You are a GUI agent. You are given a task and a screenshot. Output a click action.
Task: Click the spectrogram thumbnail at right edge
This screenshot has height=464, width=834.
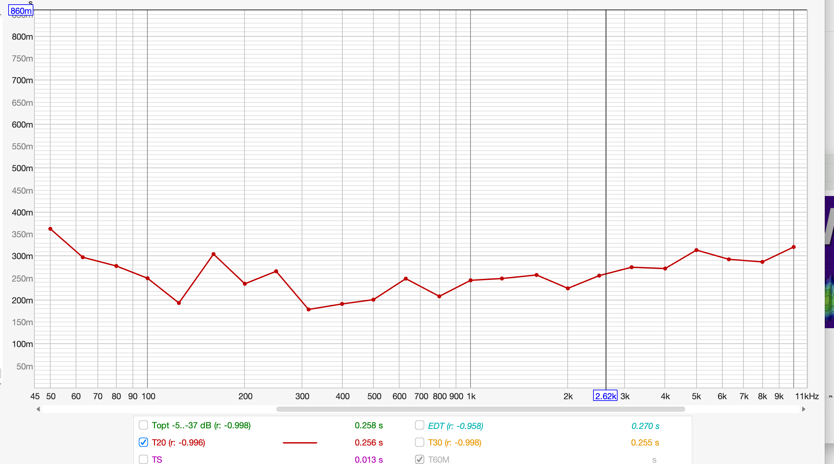pyautogui.click(x=829, y=262)
